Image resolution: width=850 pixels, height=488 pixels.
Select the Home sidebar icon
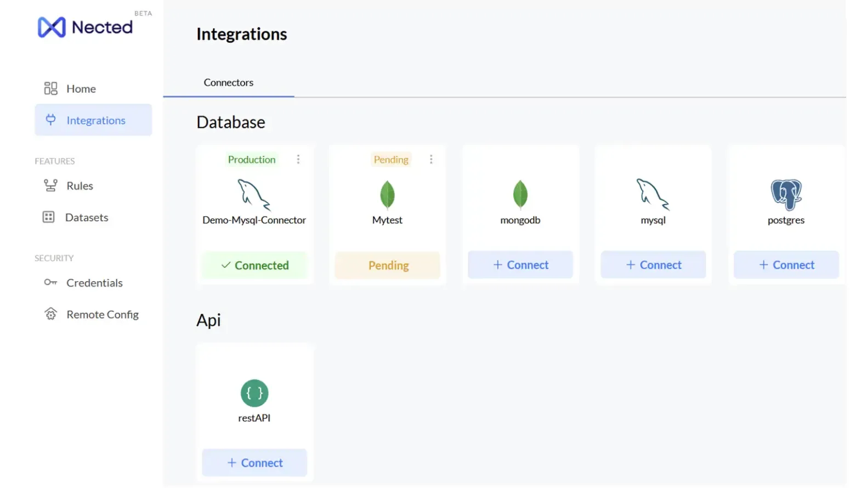(50, 88)
